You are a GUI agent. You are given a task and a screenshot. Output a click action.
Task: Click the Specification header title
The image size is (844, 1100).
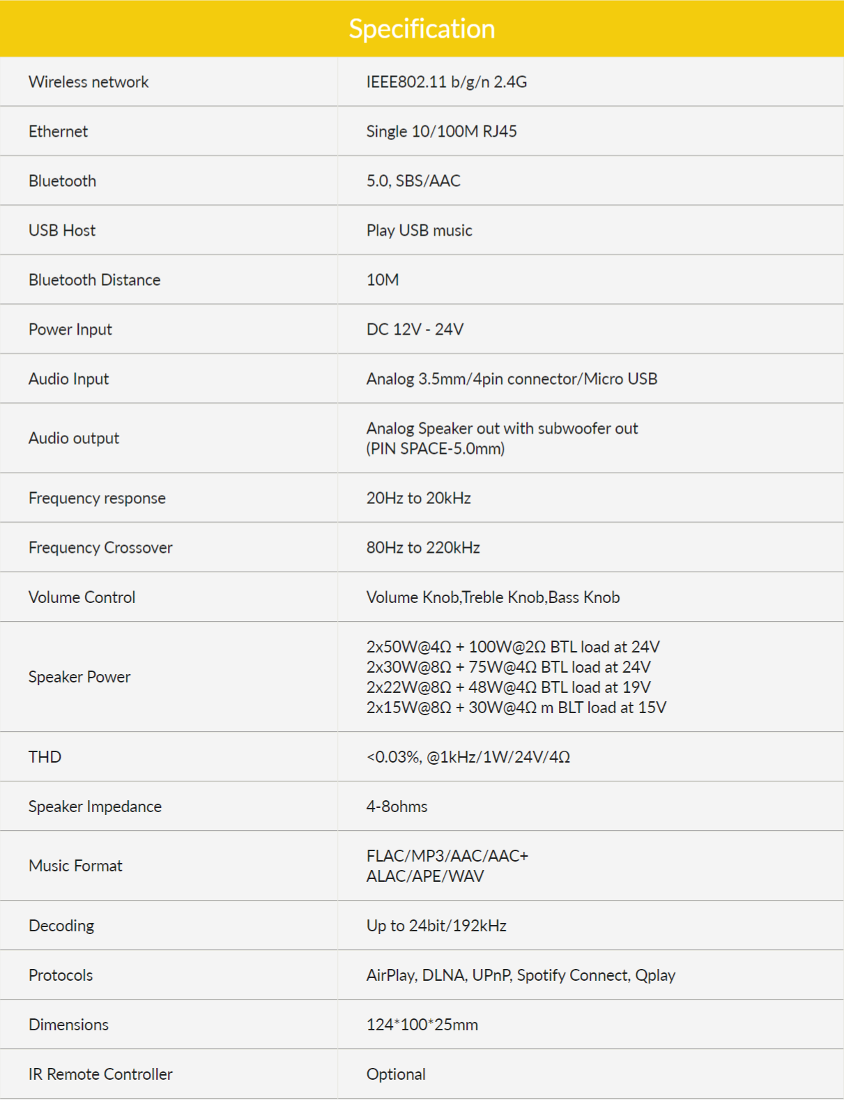coord(422,29)
